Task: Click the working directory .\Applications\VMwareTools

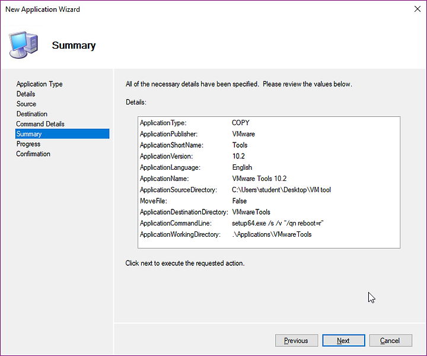Action: pos(272,234)
